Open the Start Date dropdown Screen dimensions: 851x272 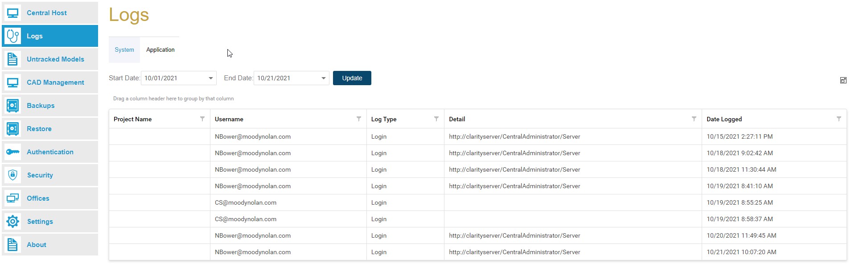210,78
